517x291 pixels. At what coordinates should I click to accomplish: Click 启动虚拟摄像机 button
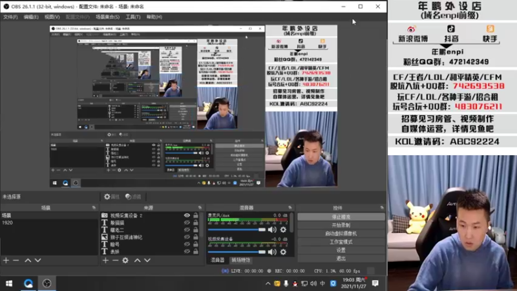coord(341,233)
